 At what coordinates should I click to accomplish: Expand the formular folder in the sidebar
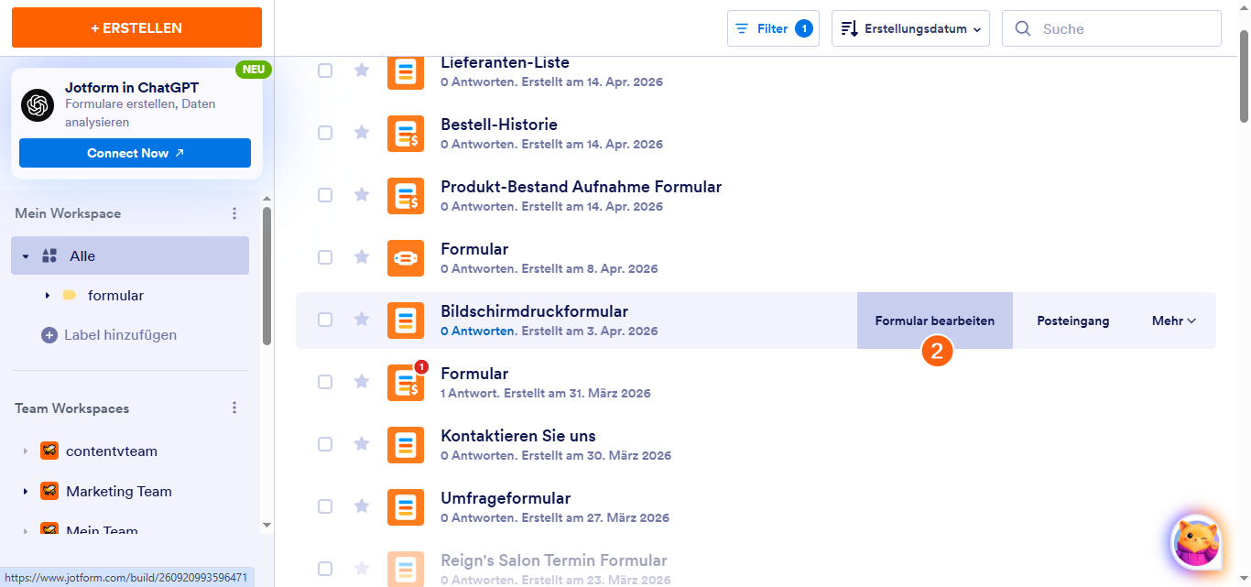click(47, 296)
